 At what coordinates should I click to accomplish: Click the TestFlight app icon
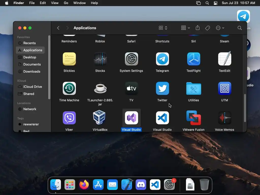pos(193,59)
